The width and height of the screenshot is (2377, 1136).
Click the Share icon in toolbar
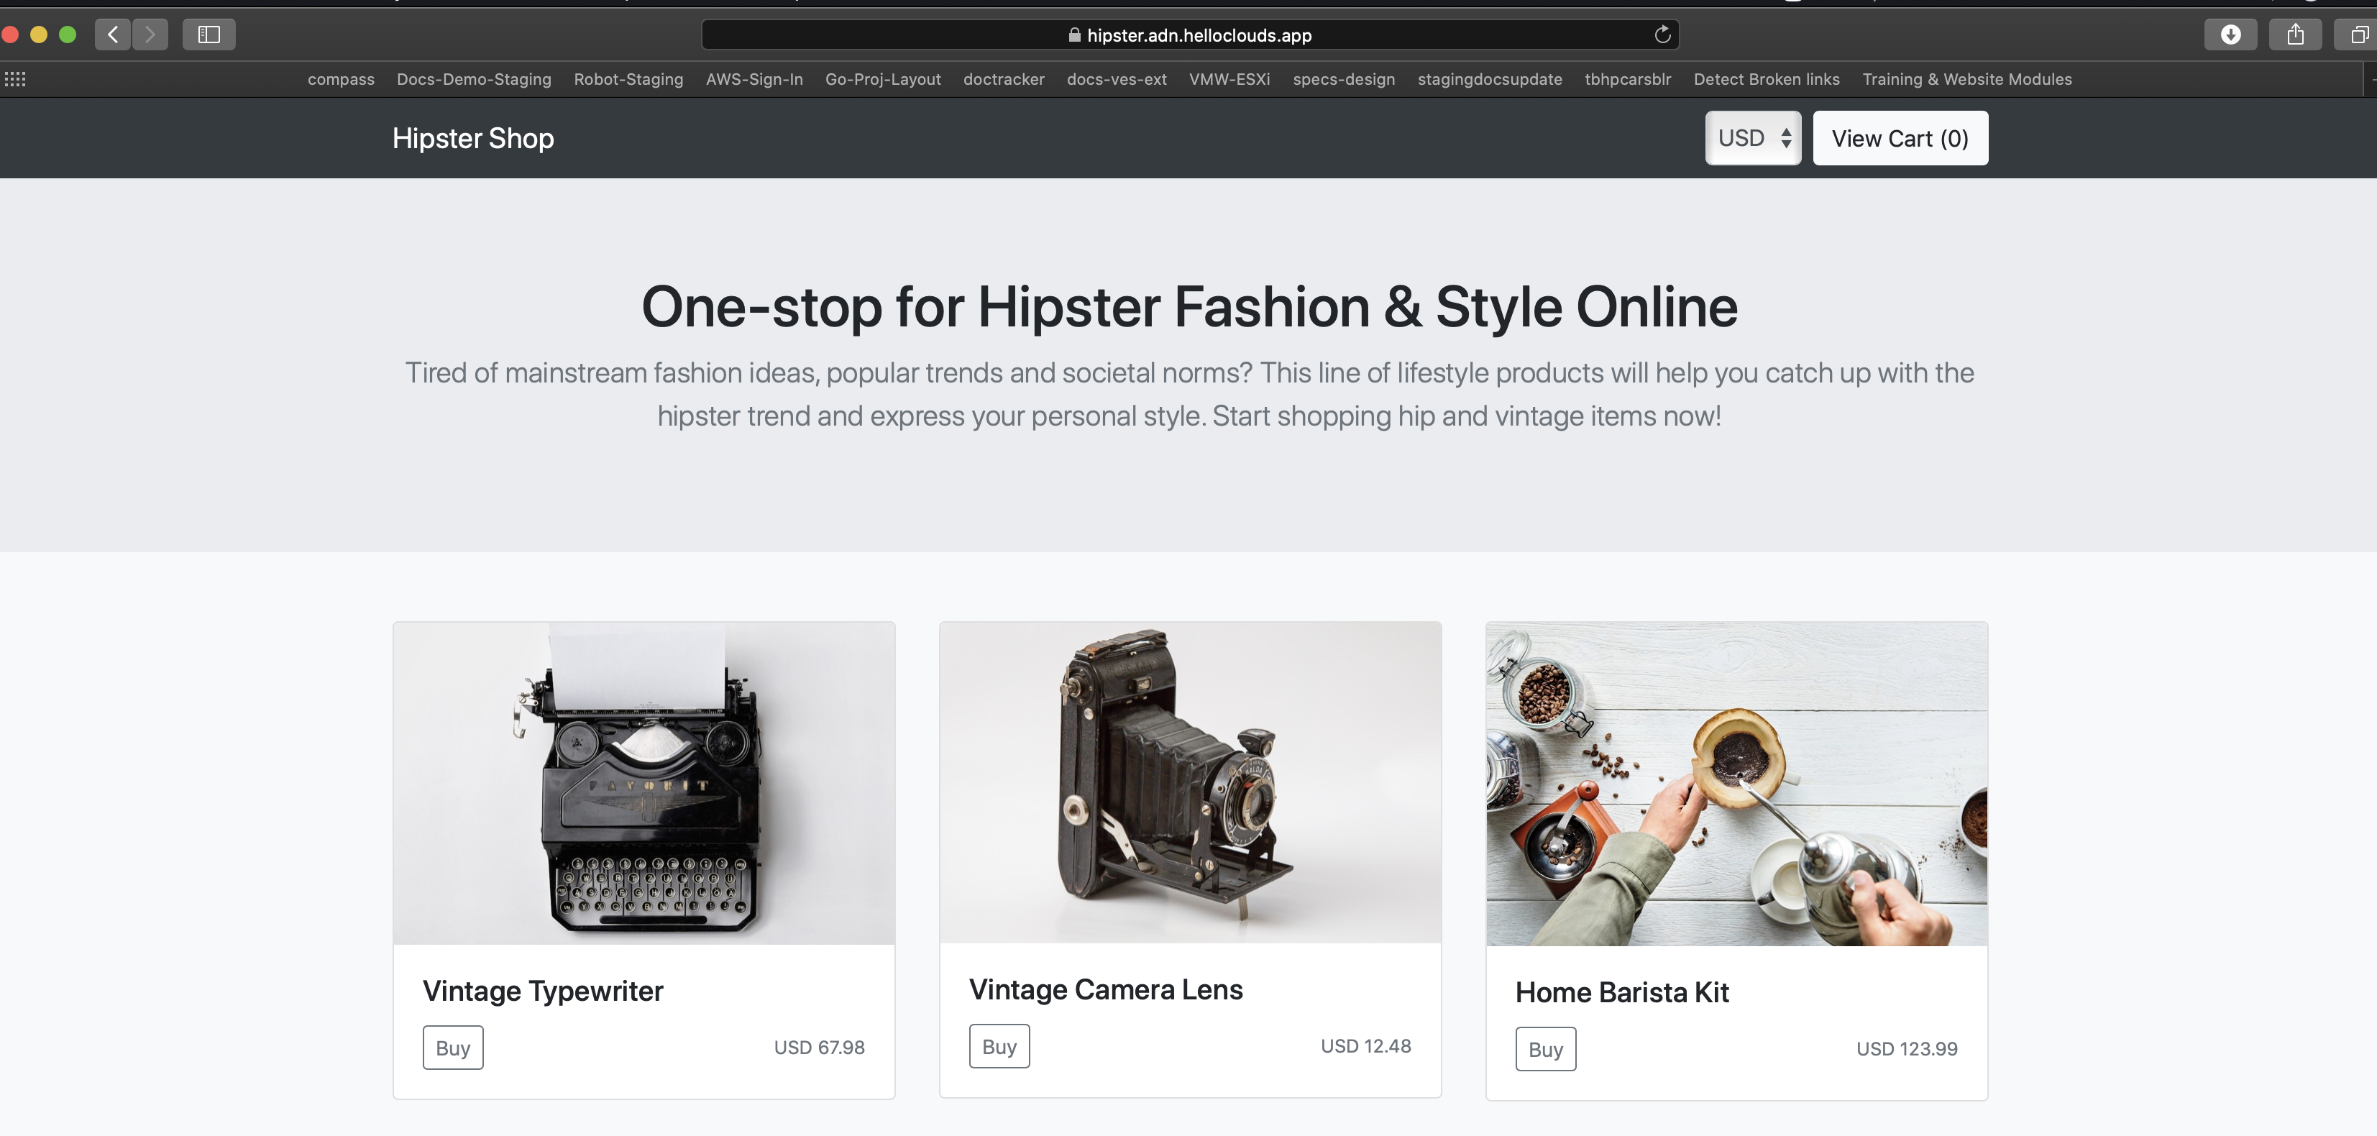pyautogui.click(x=2295, y=35)
